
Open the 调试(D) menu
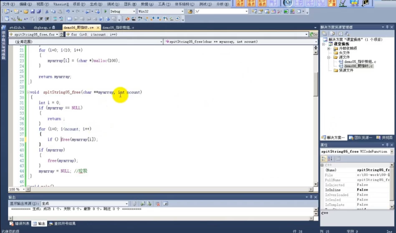(113, 4)
